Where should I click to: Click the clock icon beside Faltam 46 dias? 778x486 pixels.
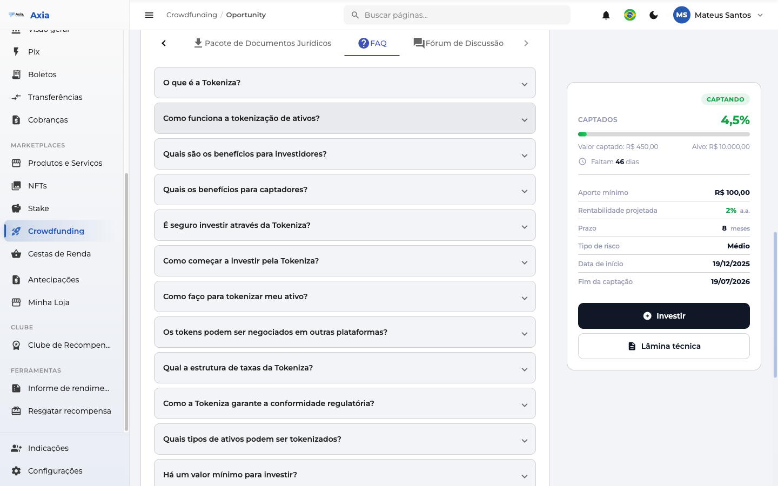click(x=582, y=161)
